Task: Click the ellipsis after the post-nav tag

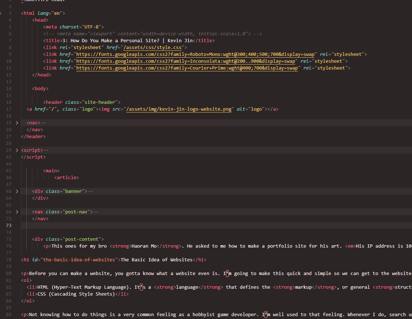Action: point(96,212)
